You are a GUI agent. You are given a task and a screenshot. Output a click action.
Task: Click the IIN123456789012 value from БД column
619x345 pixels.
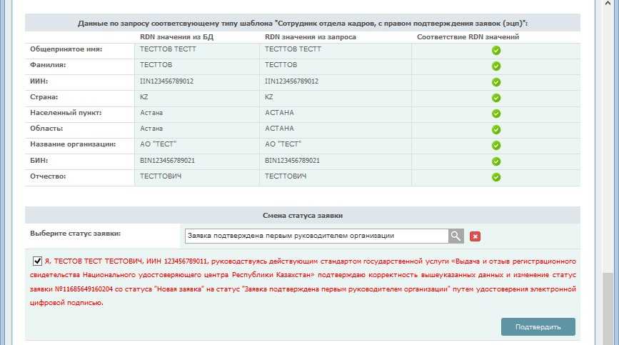pyautogui.click(x=166, y=81)
